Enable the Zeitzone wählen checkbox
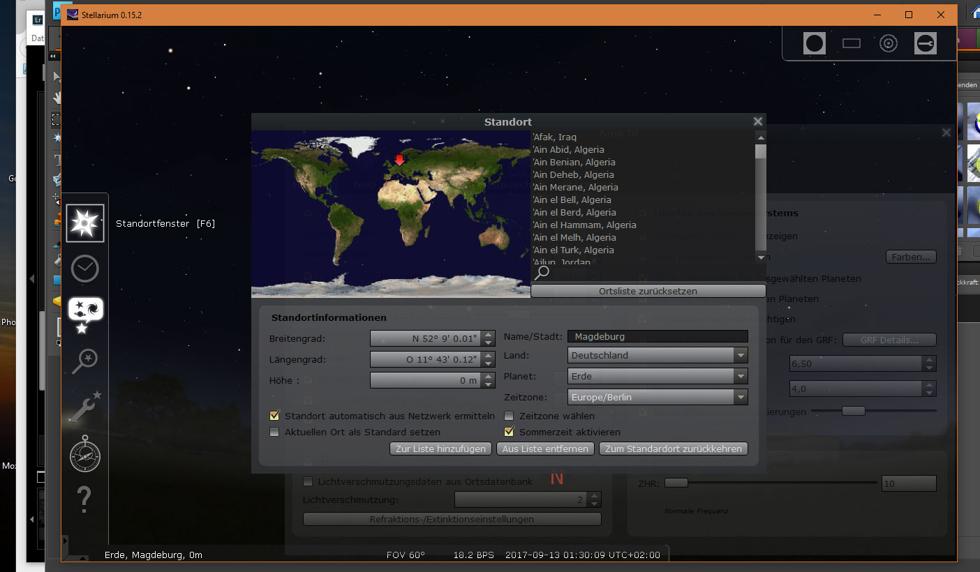This screenshot has height=572, width=980. (509, 416)
